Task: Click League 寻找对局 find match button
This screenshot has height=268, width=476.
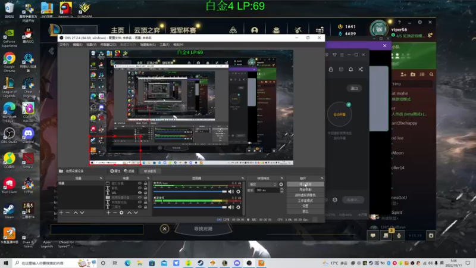Action: (x=203, y=229)
